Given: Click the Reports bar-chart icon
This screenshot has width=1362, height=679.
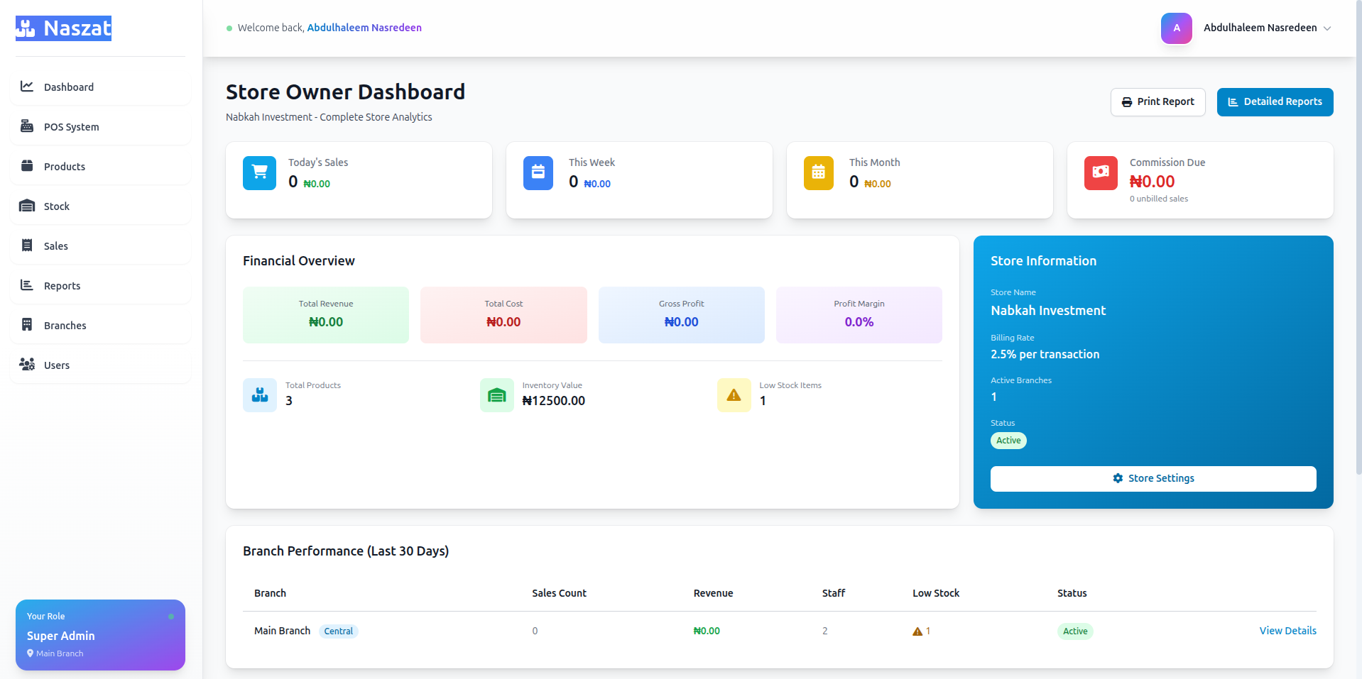Looking at the screenshot, I should [x=27, y=285].
